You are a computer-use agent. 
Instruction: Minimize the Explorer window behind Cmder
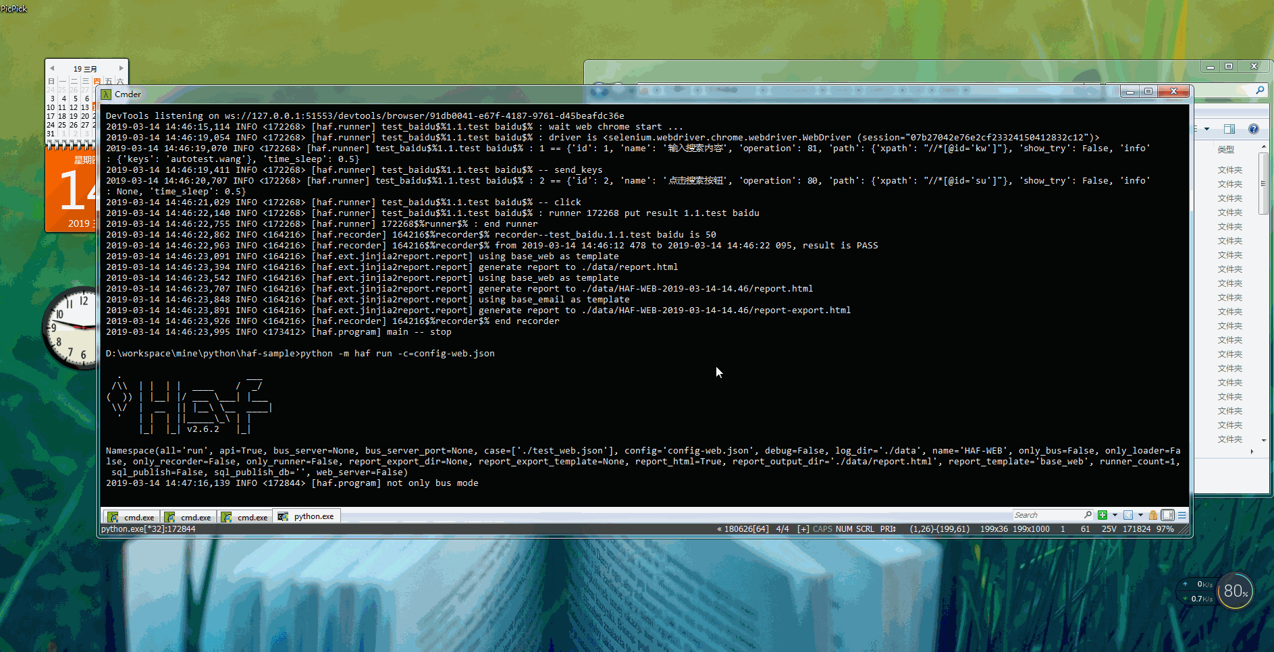pos(1211,66)
